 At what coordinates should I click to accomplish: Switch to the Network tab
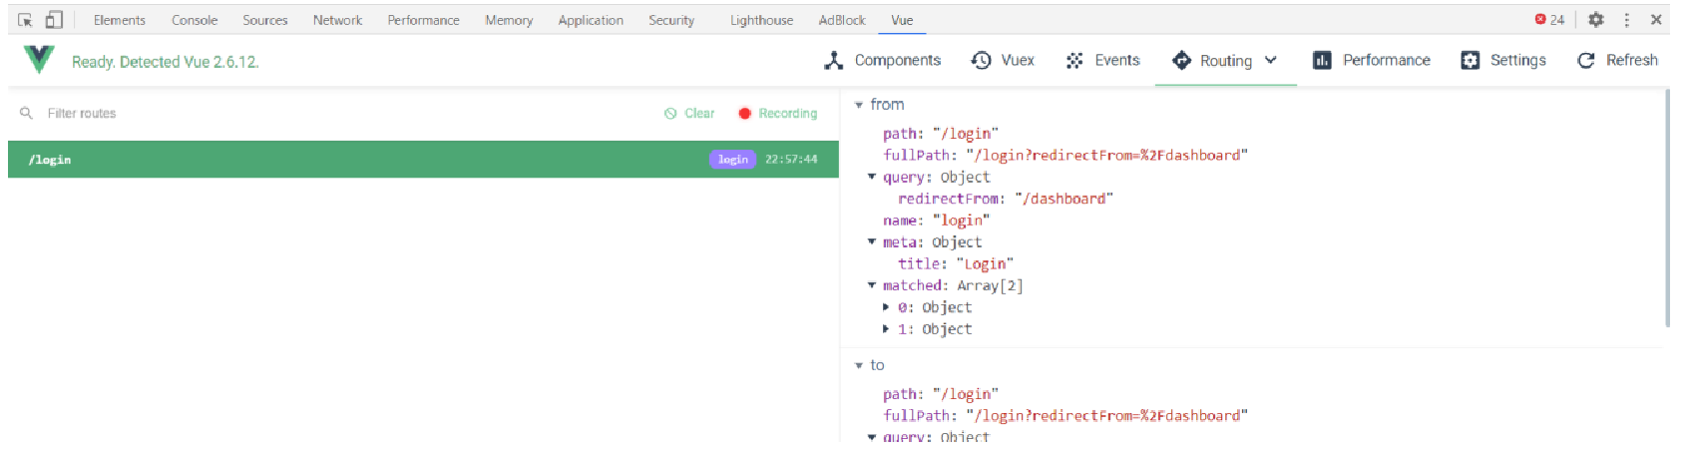click(x=337, y=20)
